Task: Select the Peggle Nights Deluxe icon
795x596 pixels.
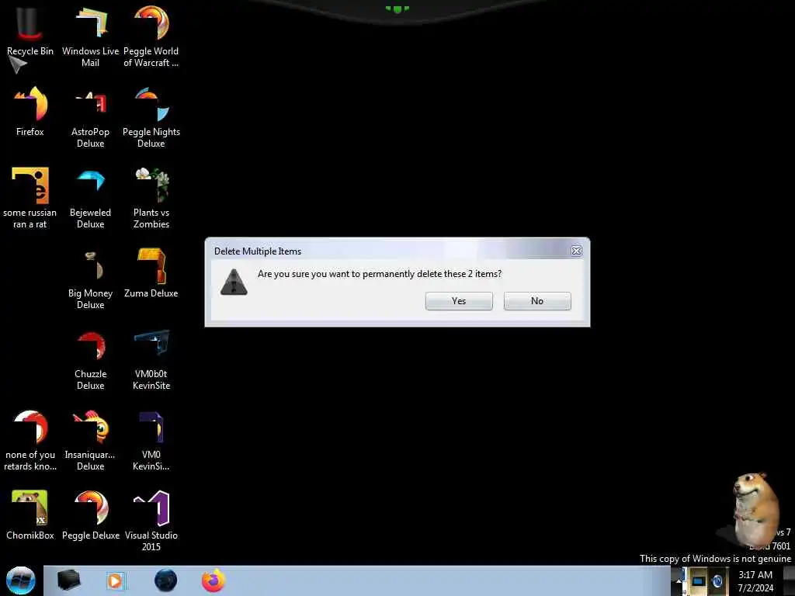Action: point(151,118)
